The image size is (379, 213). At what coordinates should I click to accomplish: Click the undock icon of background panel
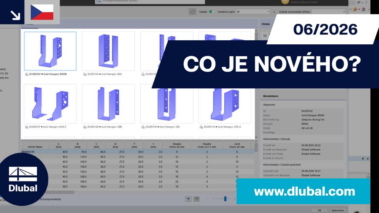click(363, 159)
